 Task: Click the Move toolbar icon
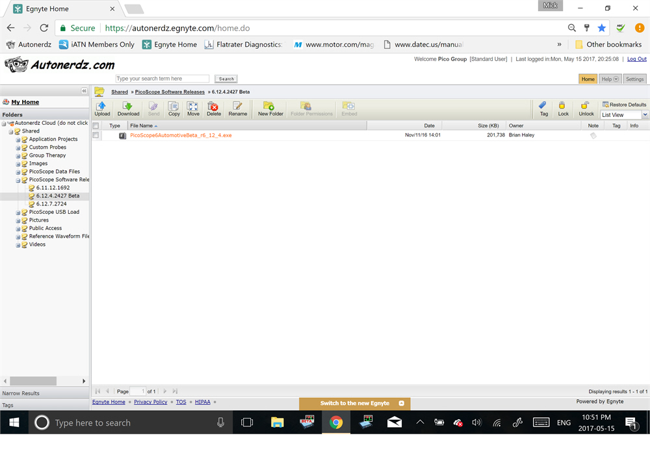(x=193, y=109)
